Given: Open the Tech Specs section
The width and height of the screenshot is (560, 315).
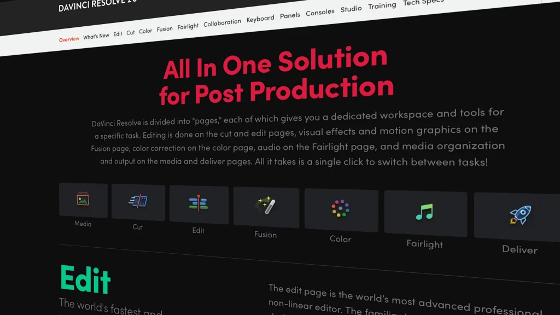Looking at the screenshot, I should pyautogui.click(x=423, y=3).
